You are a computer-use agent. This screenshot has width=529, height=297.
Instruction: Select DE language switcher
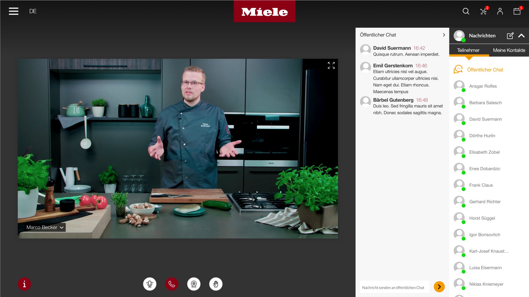(x=33, y=11)
